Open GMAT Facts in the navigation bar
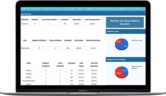 (x=46, y=8)
